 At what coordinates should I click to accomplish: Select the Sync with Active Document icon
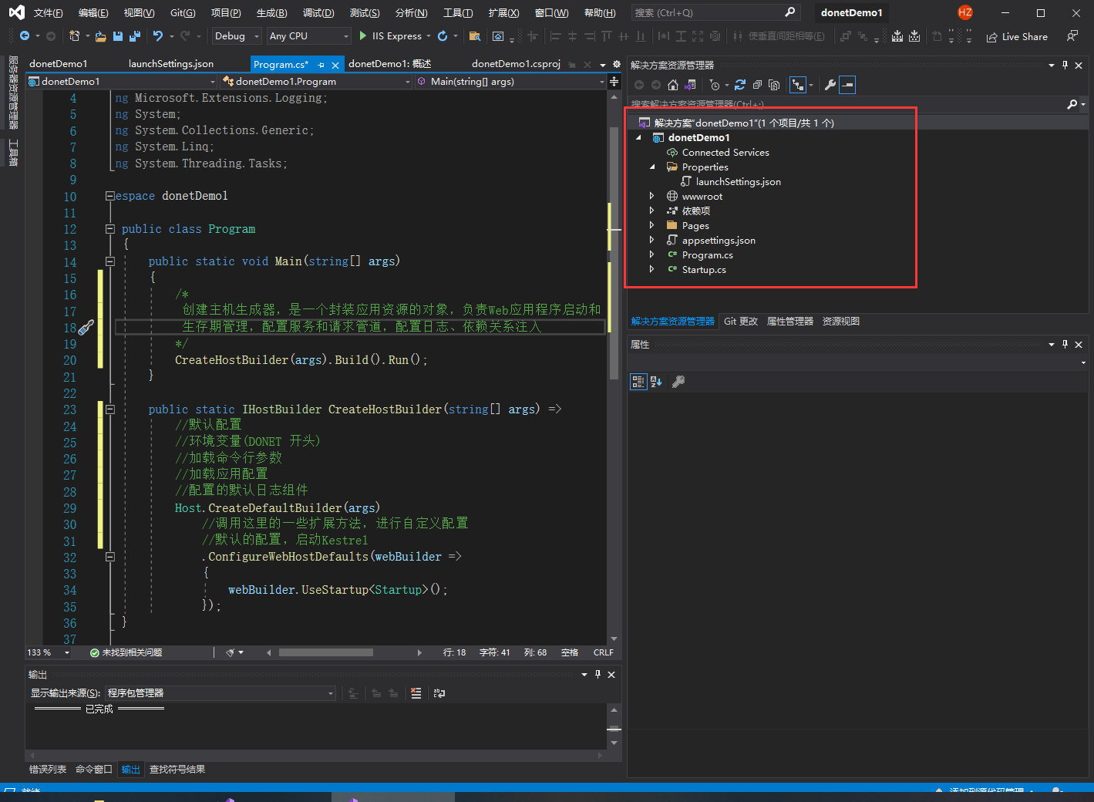pos(797,85)
